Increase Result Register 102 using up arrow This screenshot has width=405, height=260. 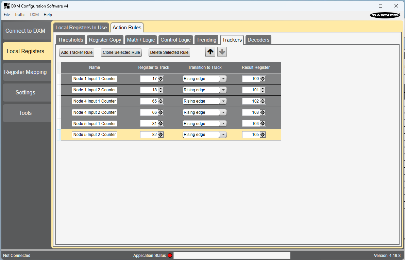click(x=263, y=100)
